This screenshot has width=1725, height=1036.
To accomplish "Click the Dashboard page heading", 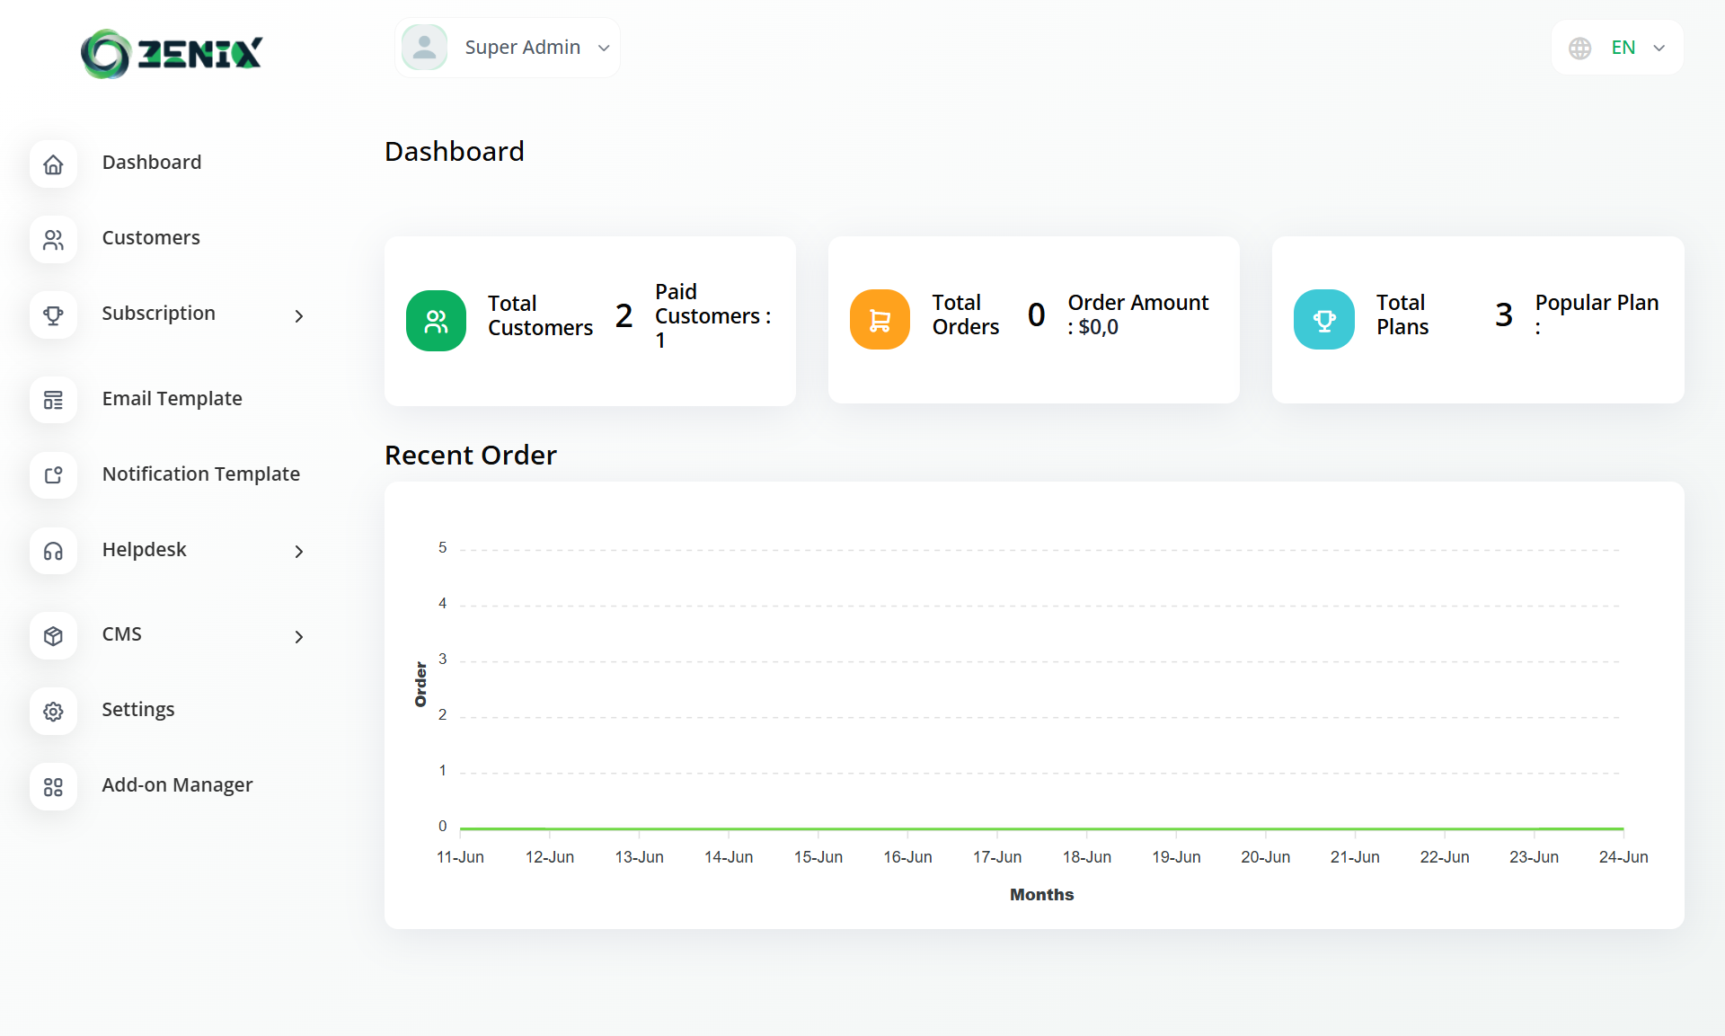I will pyautogui.click(x=455, y=152).
